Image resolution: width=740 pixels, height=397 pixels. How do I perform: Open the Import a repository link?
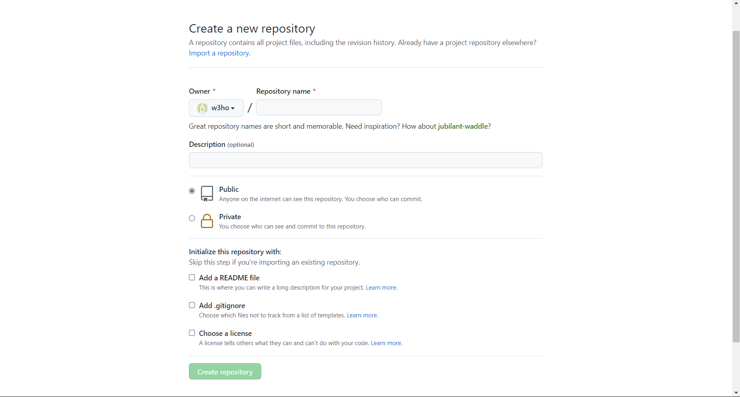tap(219, 53)
